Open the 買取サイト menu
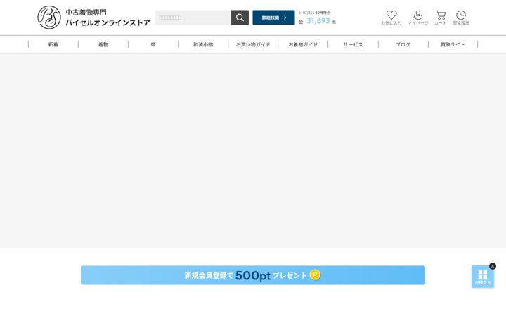 coord(453,44)
